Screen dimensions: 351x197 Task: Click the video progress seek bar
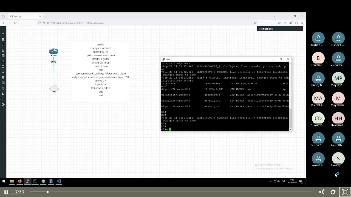point(171,192)
